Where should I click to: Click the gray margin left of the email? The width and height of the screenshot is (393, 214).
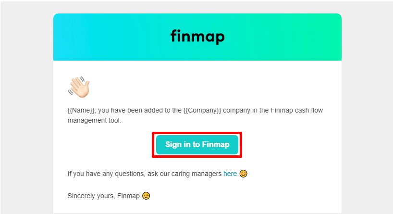coord(26,108)
